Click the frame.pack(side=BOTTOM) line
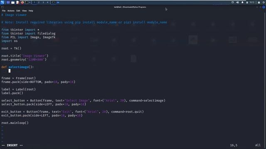This screenshot has height=149, width=266. pos(38,82)
